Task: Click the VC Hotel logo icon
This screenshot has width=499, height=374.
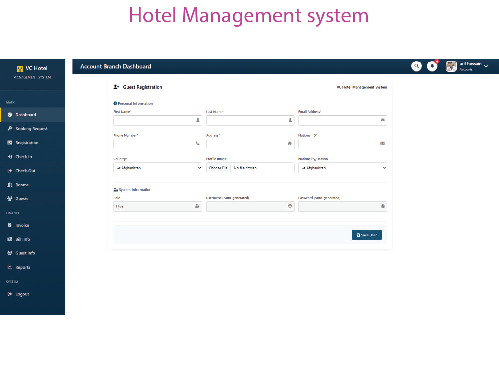Action: click(20, 69)
